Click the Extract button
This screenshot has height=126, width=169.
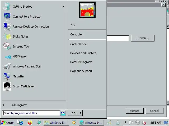[134, 111]
